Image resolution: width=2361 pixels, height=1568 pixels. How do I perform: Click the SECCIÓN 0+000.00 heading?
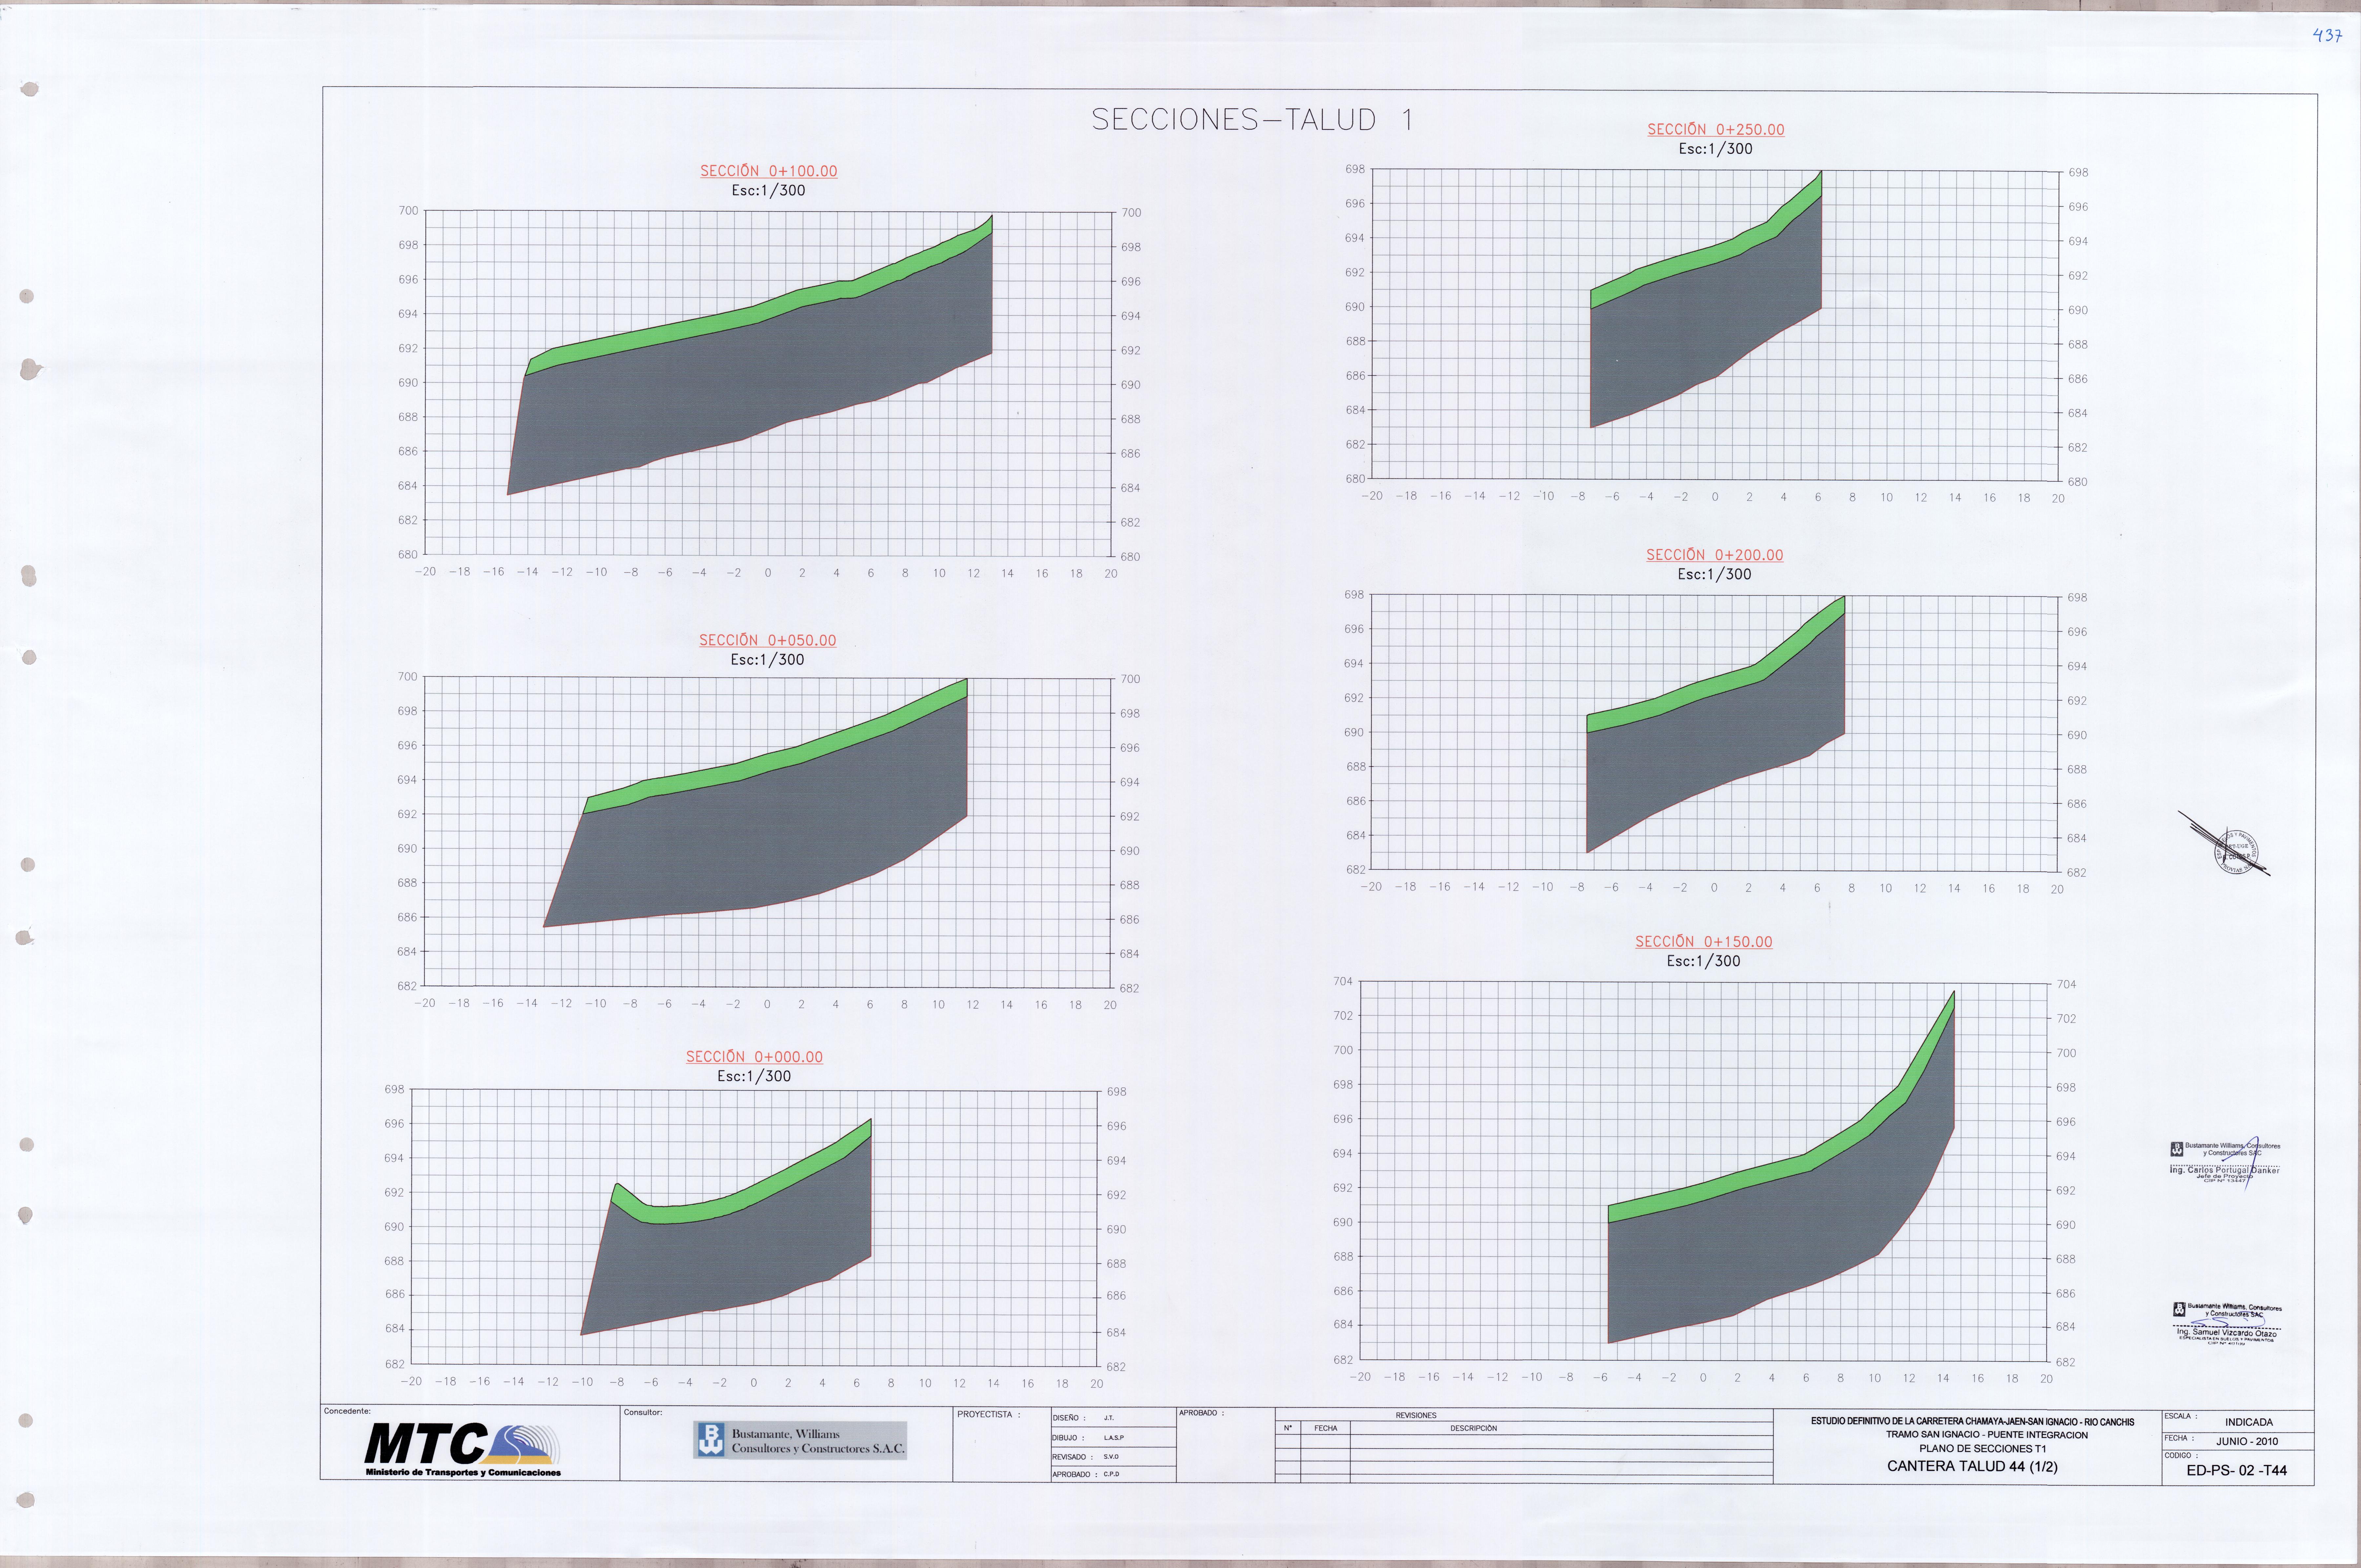coord(755,1057)
